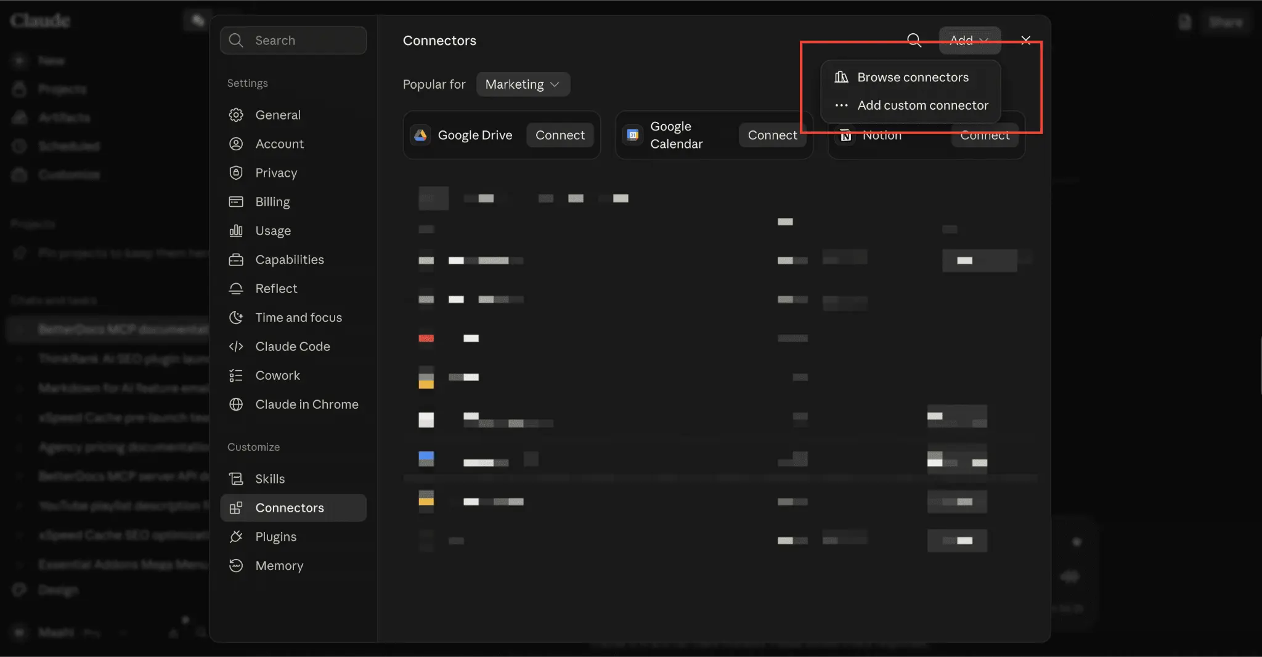The image size is (1262, 657).
Task: Choose Add custom connector
Action: (x=911, y=105)
